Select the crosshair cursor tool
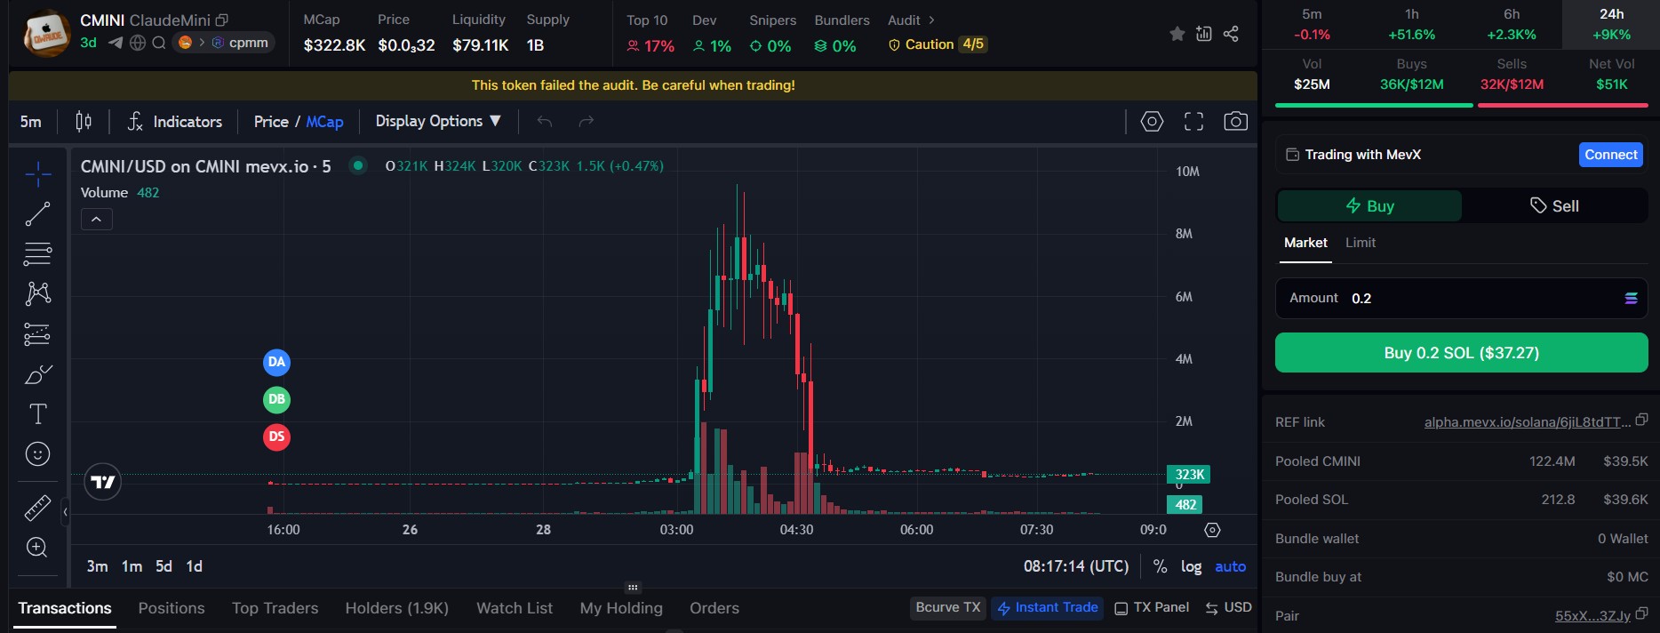The height and width of the screenshot is (633, 1660). pos(37,174)
